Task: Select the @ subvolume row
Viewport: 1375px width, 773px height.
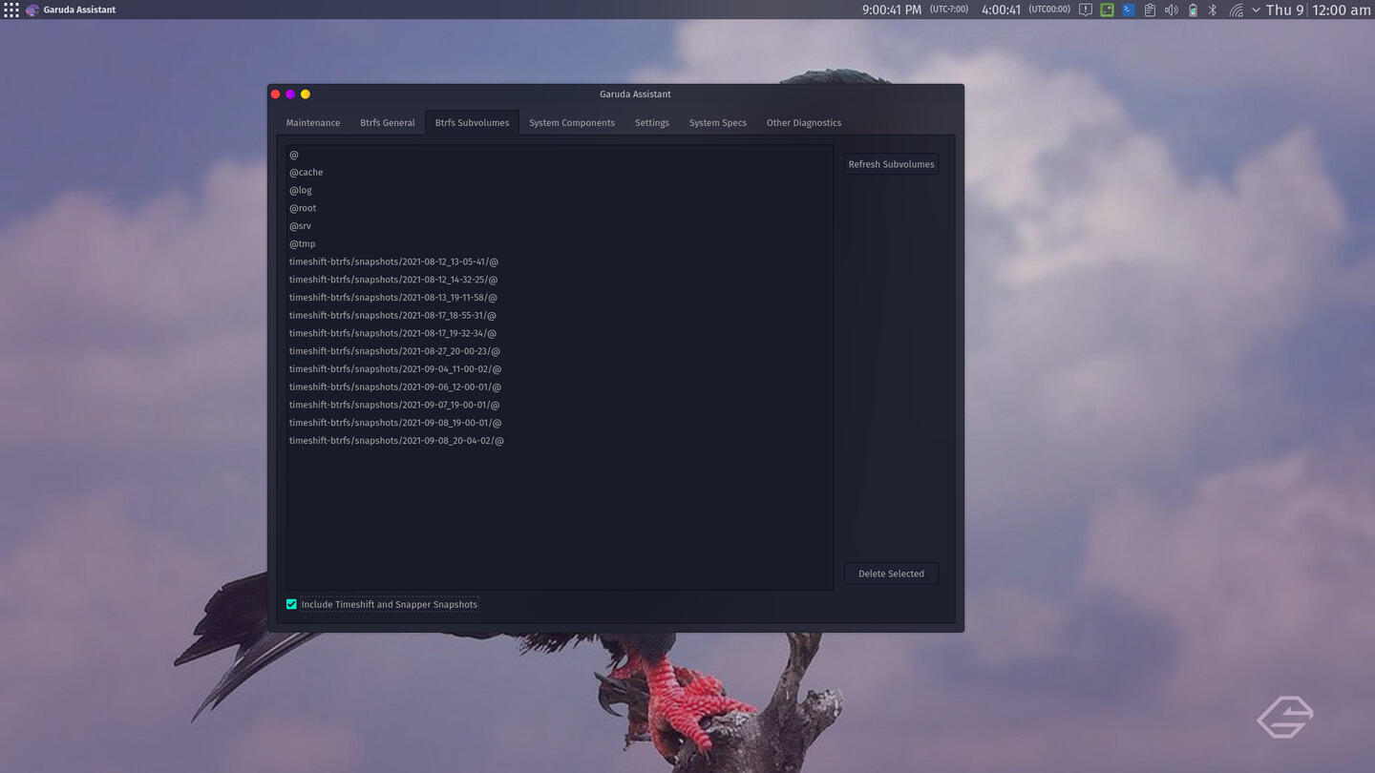Action: click(560, 155)
